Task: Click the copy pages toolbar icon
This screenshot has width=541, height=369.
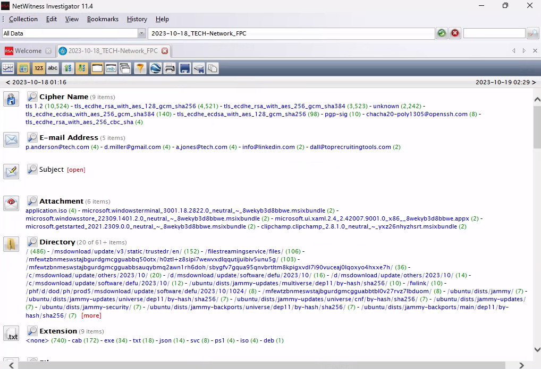Action: 213,68
